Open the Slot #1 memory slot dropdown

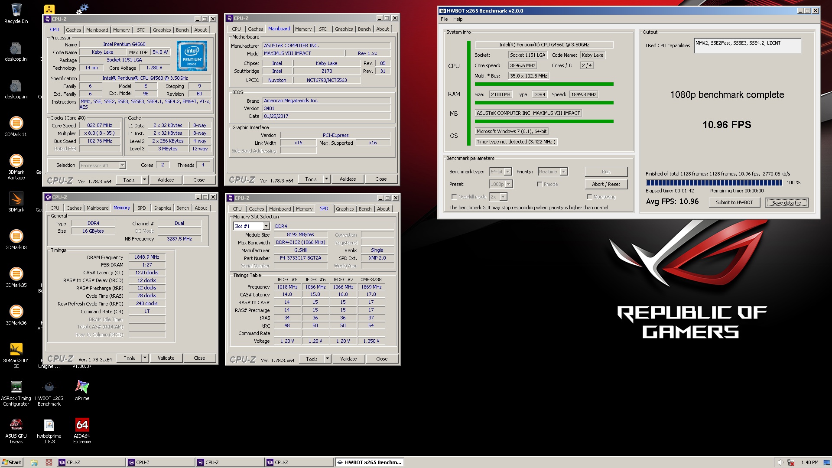tap(251, 226)
